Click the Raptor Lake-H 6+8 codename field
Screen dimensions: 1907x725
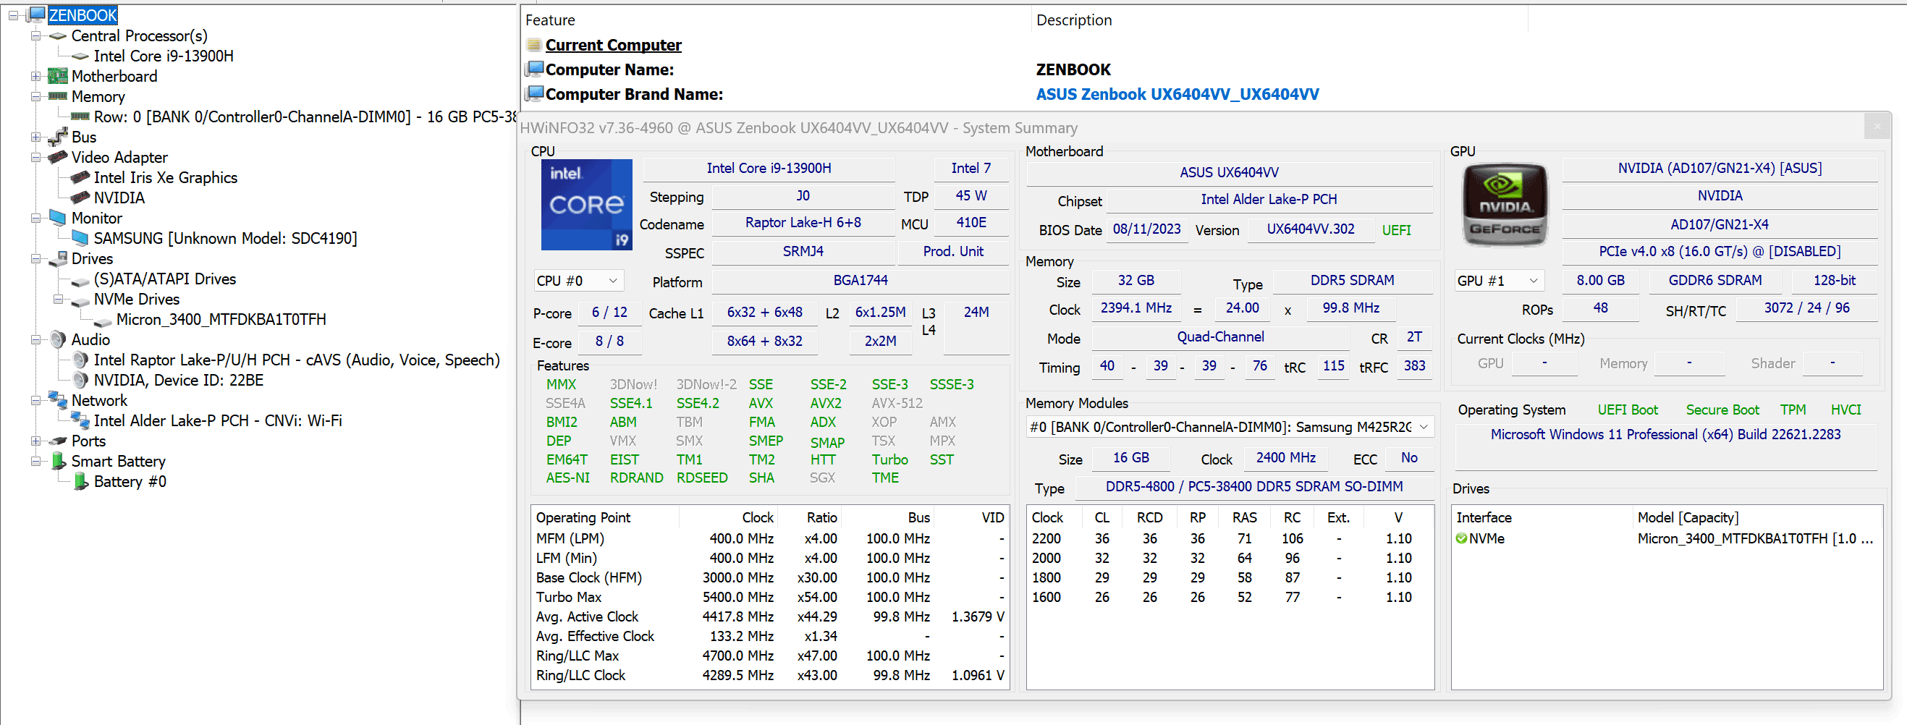(803, 223)
